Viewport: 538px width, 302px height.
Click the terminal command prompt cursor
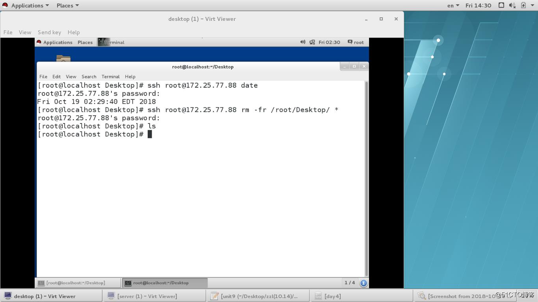pos(150,134)
